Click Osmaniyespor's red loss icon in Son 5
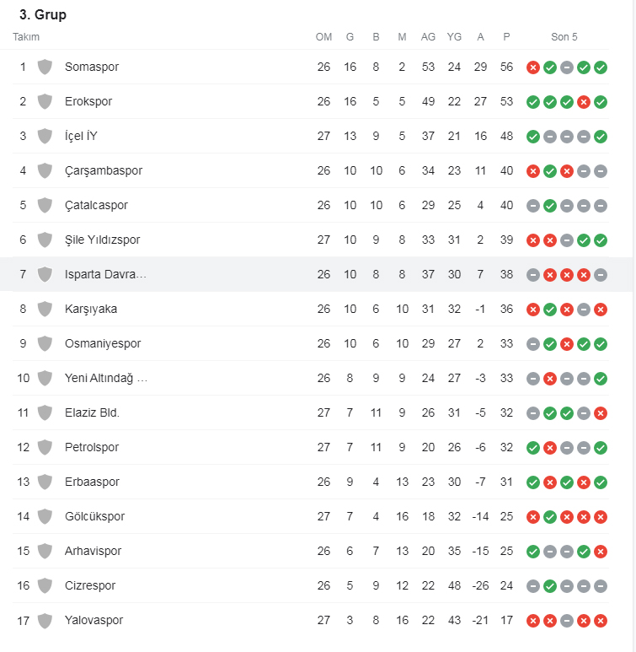This screenshot has width=636, height=652. tap(567, 344)
